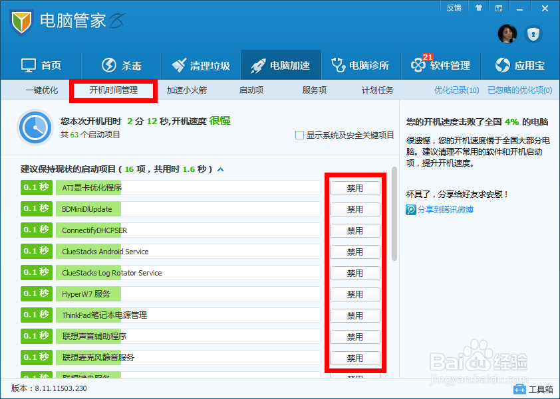560x399 pixels.
Task: Disable ClueStacks Log Rotator Service item
Action: coord(355,273)
